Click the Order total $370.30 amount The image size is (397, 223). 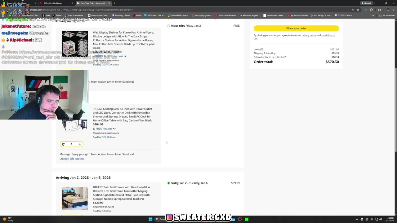click(332, 62)
